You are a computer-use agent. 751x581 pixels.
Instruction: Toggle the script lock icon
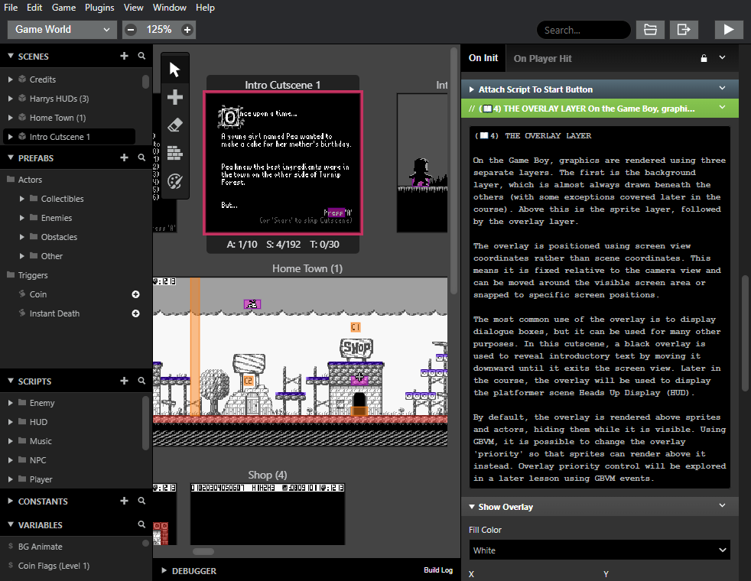[704, 58]
